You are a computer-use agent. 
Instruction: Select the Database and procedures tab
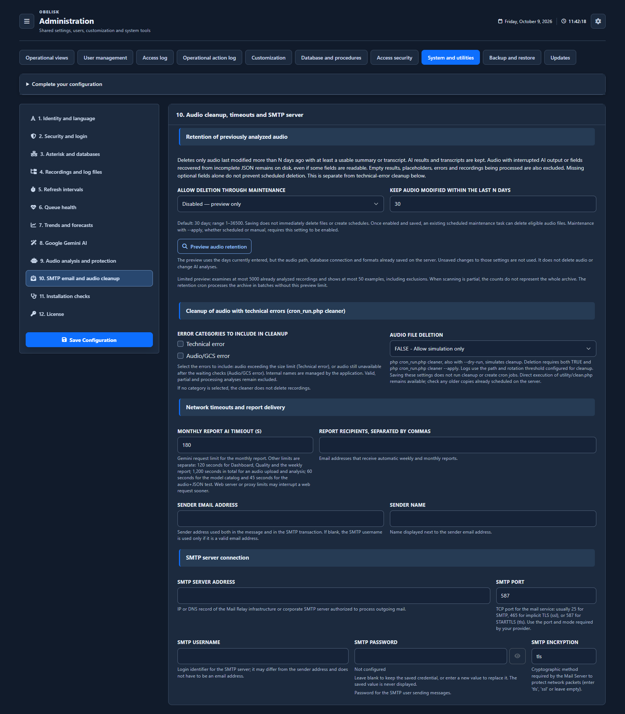(x=331, y=58)
